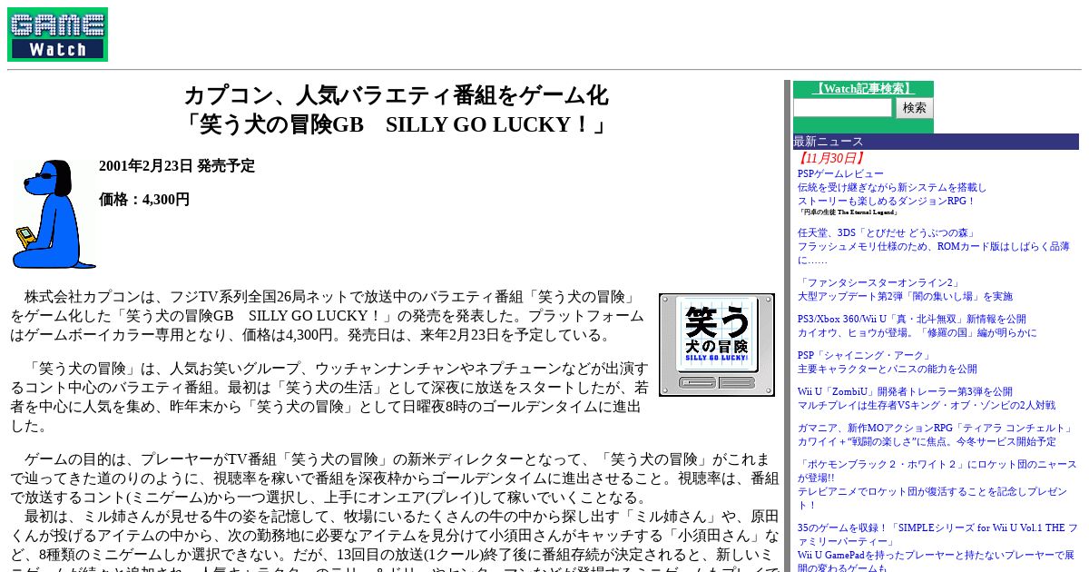Open the PSP シャイニング・アーク news link
This screenshot has height=572, width=1089.
888,362
